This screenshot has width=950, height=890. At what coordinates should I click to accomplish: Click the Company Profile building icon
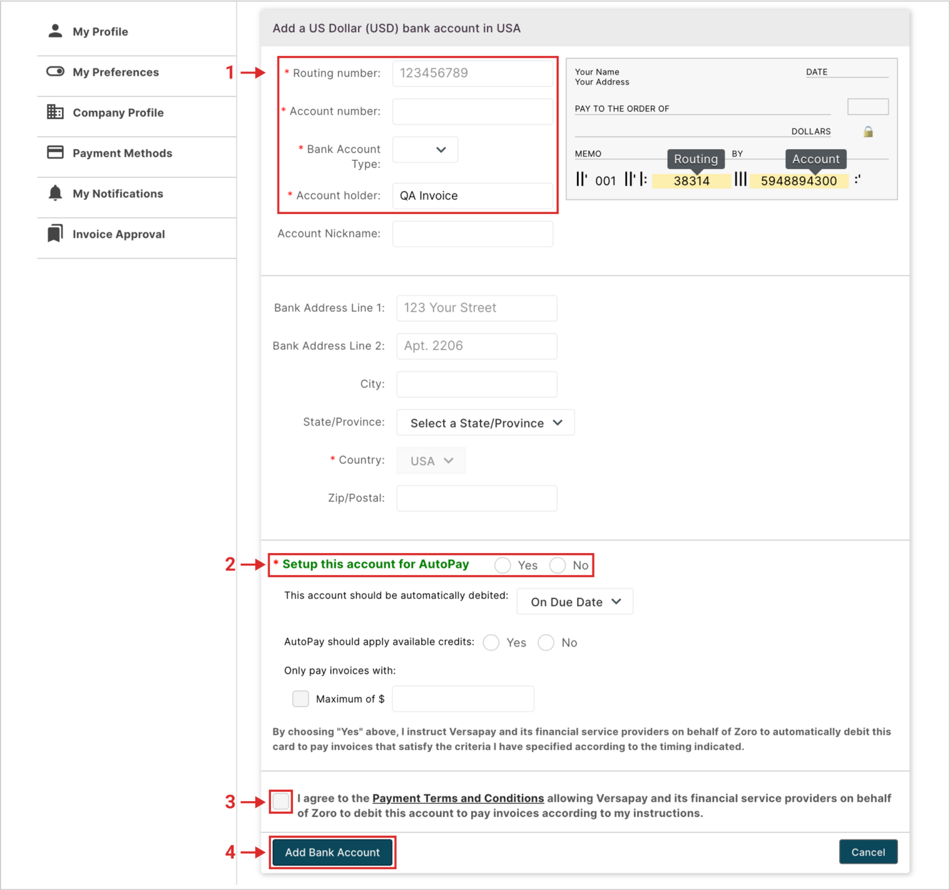tap(55, 112)
